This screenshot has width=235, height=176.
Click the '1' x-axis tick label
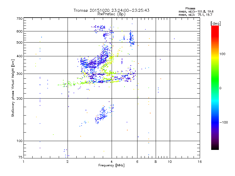click(23, 162)
